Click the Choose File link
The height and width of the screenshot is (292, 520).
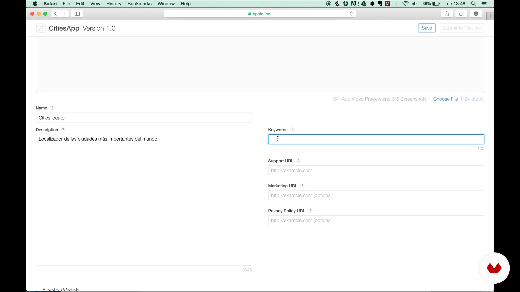446,99
